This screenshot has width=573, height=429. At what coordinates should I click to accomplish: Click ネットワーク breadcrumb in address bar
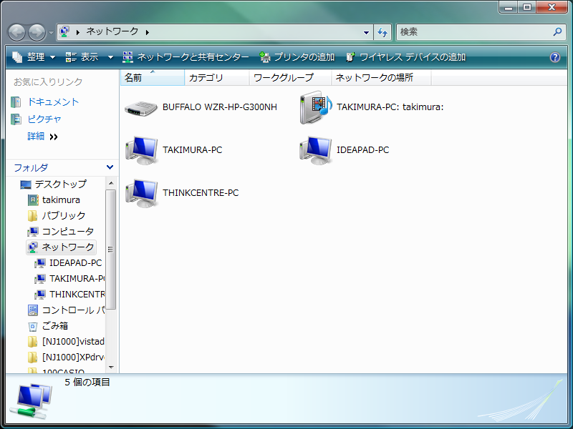pyautogui.click(x=112, y=31)
